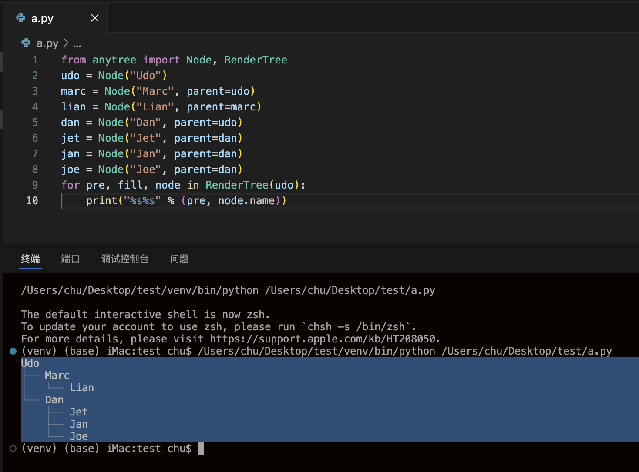
Task: Open the breadcrumb ellipsis symbol dropdown
Action: click(x=77, y=44)
